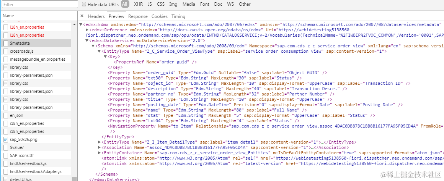Filter requests by XHR
Screen dimensions: 444x181
coord(139,4)
